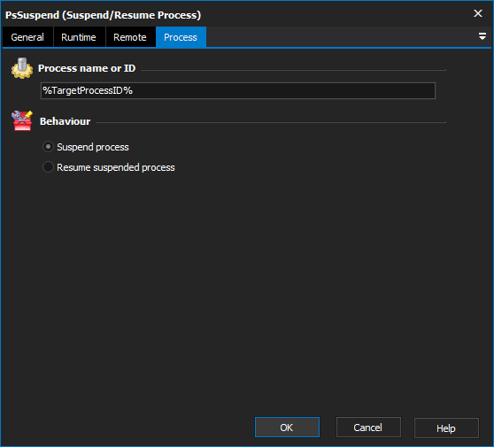Click the red toolbox Behaviour icon
This screenshot has width=494, height=447.
tap(22, 120)
